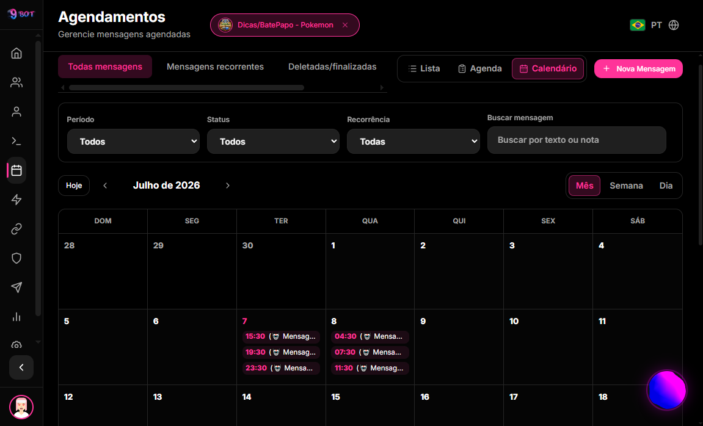Go to the next month arrow
Screen dimensions: 703x426
[228, 186]
